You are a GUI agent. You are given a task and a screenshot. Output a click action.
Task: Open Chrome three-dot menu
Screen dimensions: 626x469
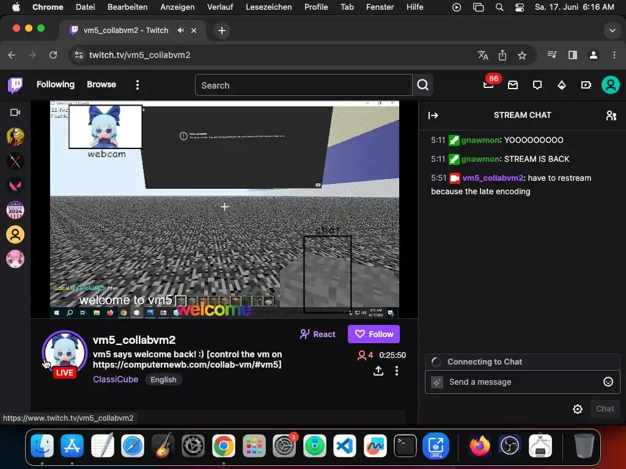614,55
